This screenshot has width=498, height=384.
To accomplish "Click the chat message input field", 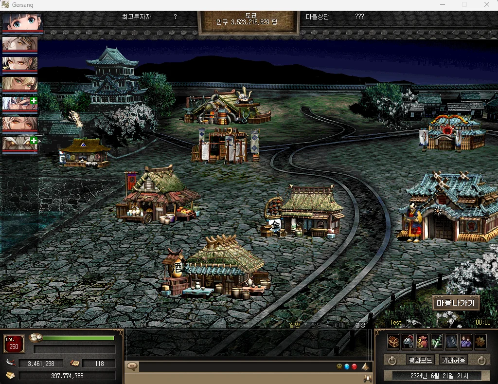I will coord(237,366).
